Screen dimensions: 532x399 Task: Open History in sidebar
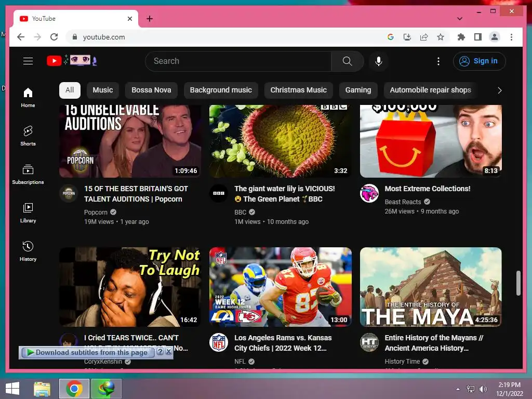28,251
